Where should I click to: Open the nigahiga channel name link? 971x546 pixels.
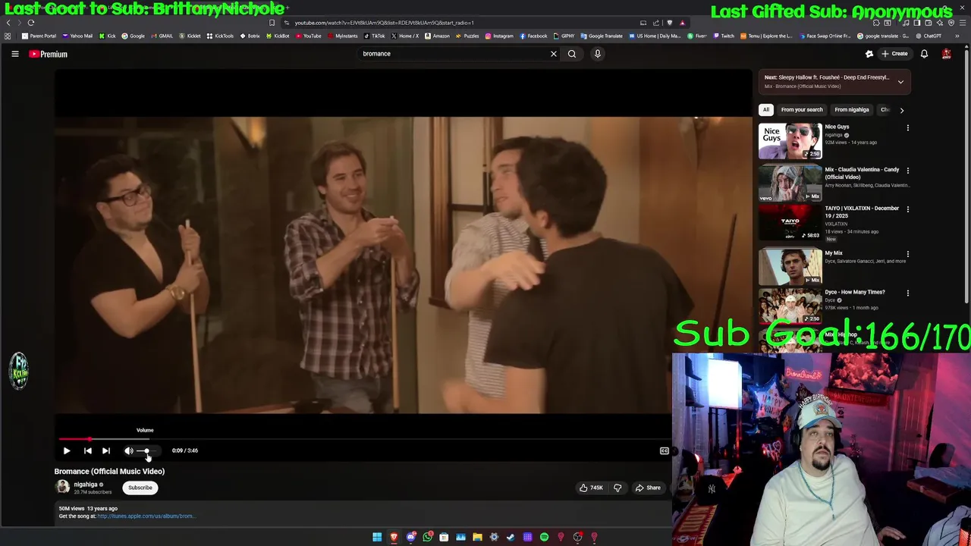(86, 485)
